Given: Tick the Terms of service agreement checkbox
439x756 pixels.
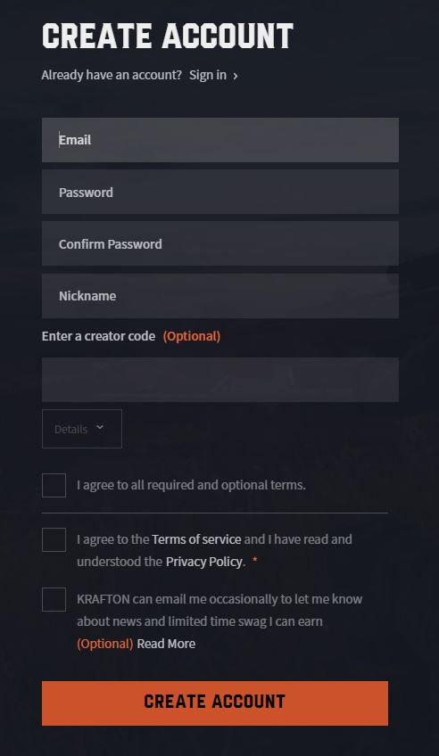Looking at the screenshot, I should click(x=54, y=539).
